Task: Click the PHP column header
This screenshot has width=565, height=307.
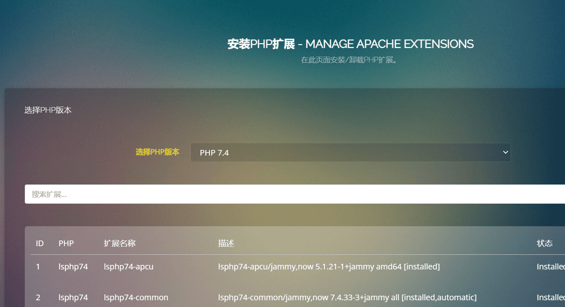Action: pyautogui.click(x=66, y=243)
